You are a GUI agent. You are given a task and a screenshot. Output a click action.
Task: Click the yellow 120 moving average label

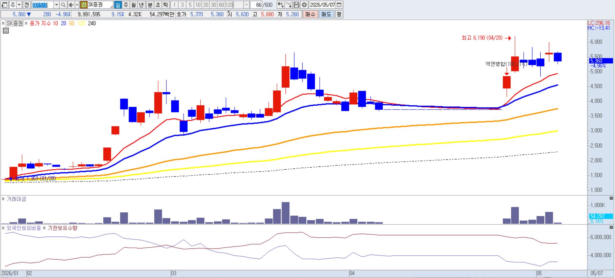point(81,23)
